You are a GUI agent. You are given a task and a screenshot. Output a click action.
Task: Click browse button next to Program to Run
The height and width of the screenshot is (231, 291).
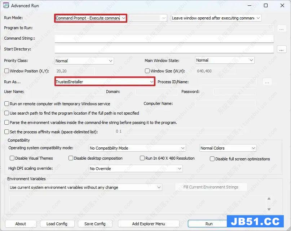coord(282,28)
